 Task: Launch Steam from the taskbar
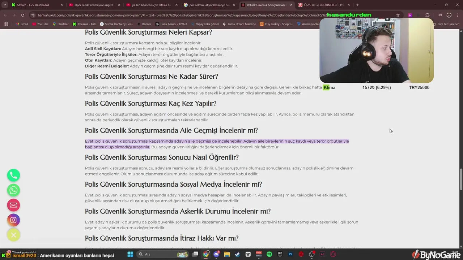(237, 254)
